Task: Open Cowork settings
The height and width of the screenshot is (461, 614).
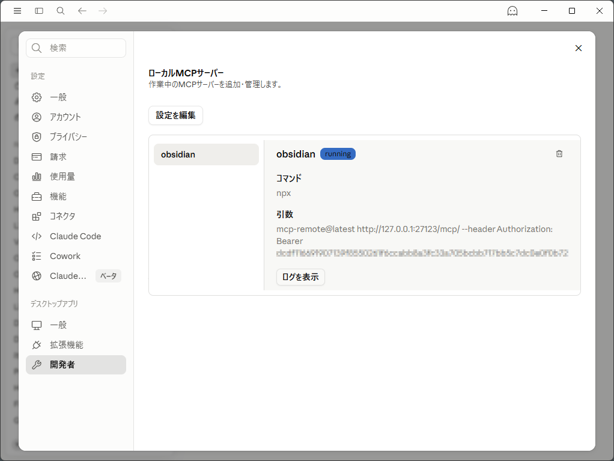Action: pos(76,256)
